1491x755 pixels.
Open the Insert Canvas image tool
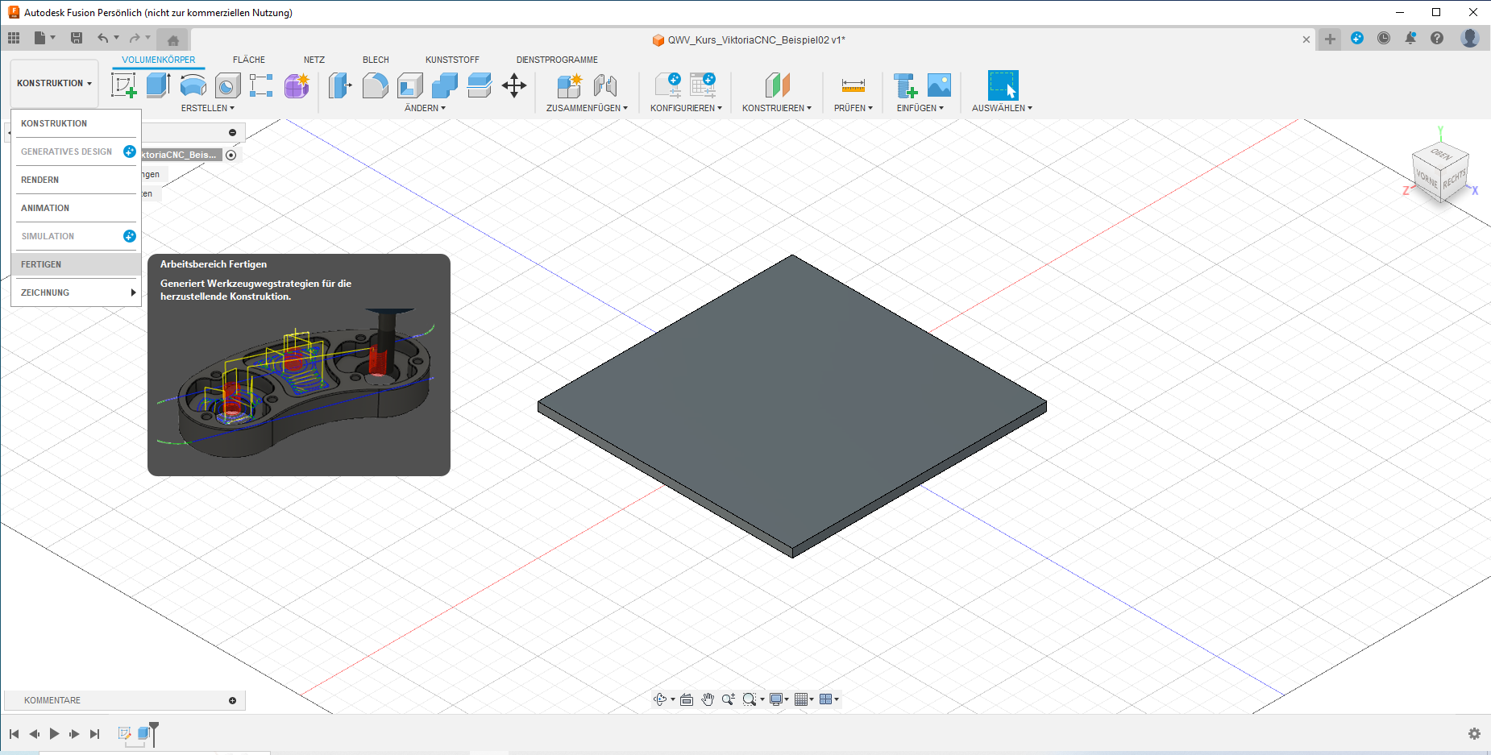pyautogui.click(x=939, y=85)
